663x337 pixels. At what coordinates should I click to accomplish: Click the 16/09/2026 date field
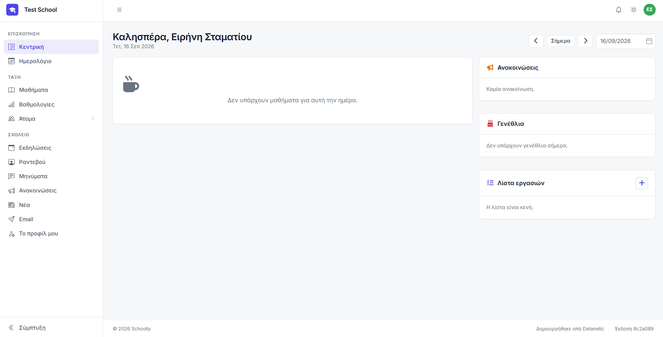(626, 41)
